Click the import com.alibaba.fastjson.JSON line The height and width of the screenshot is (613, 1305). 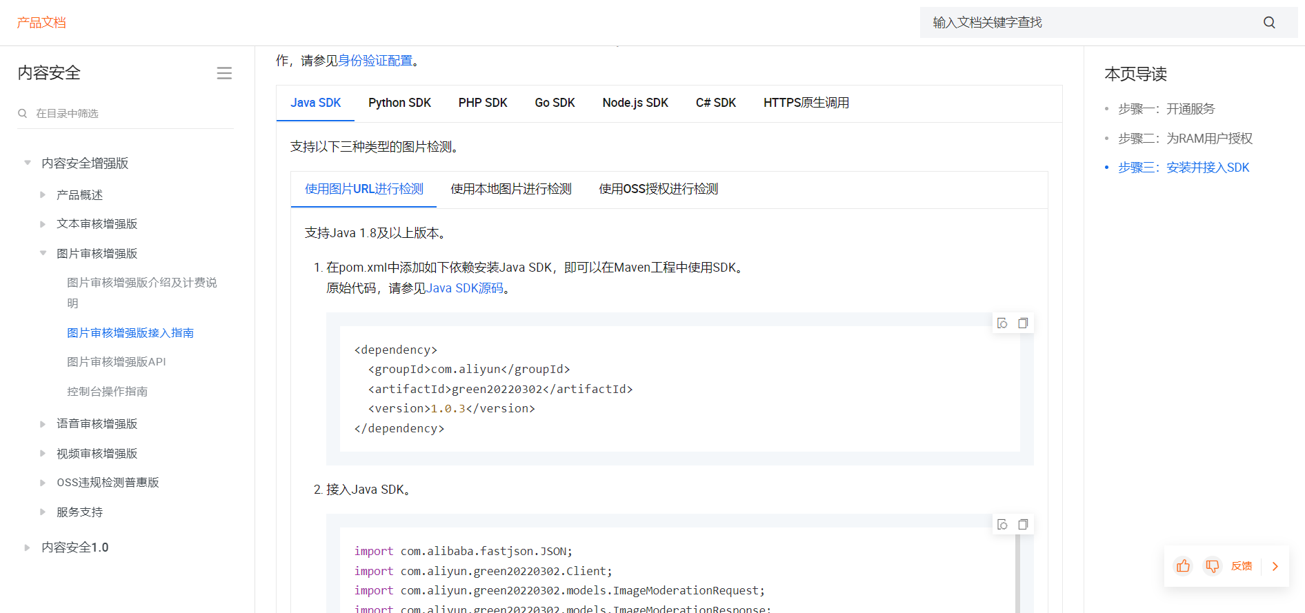click(x=464, y=552)
